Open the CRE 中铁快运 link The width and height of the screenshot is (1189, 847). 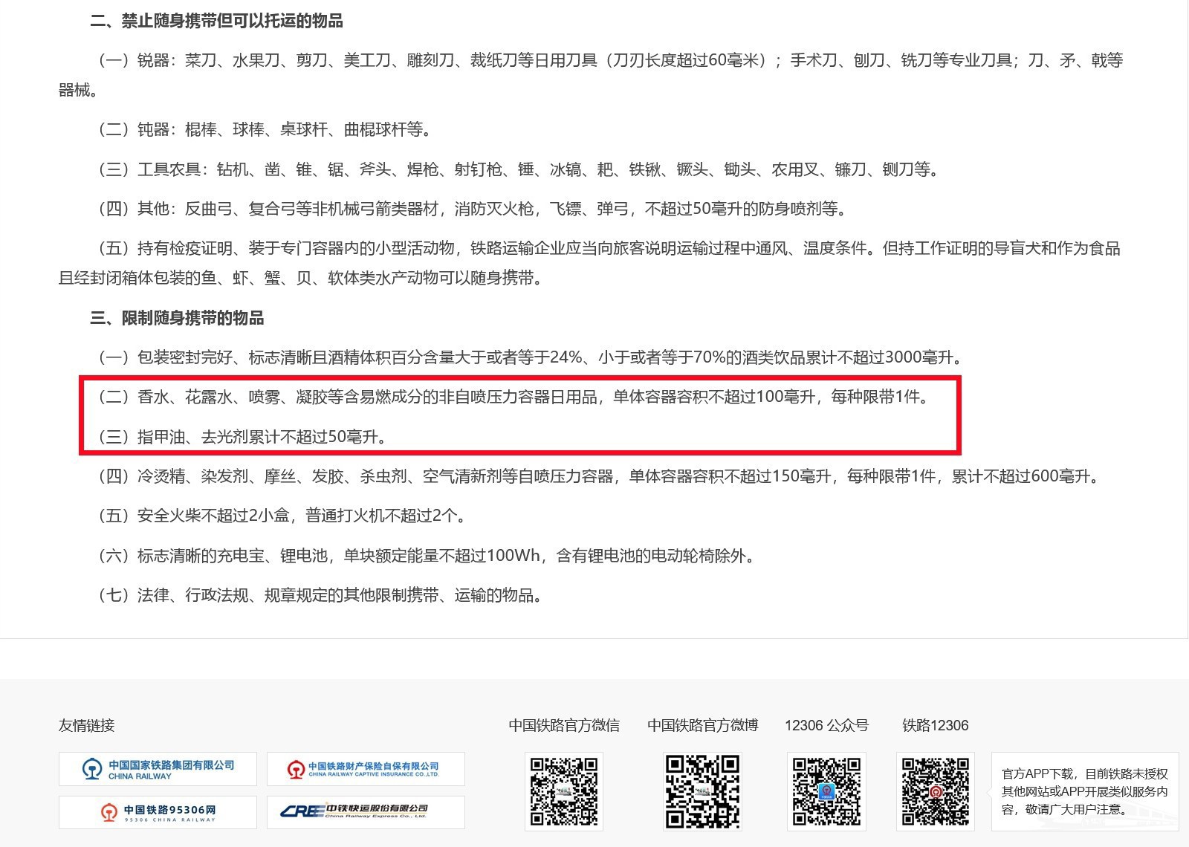point(366,812)
